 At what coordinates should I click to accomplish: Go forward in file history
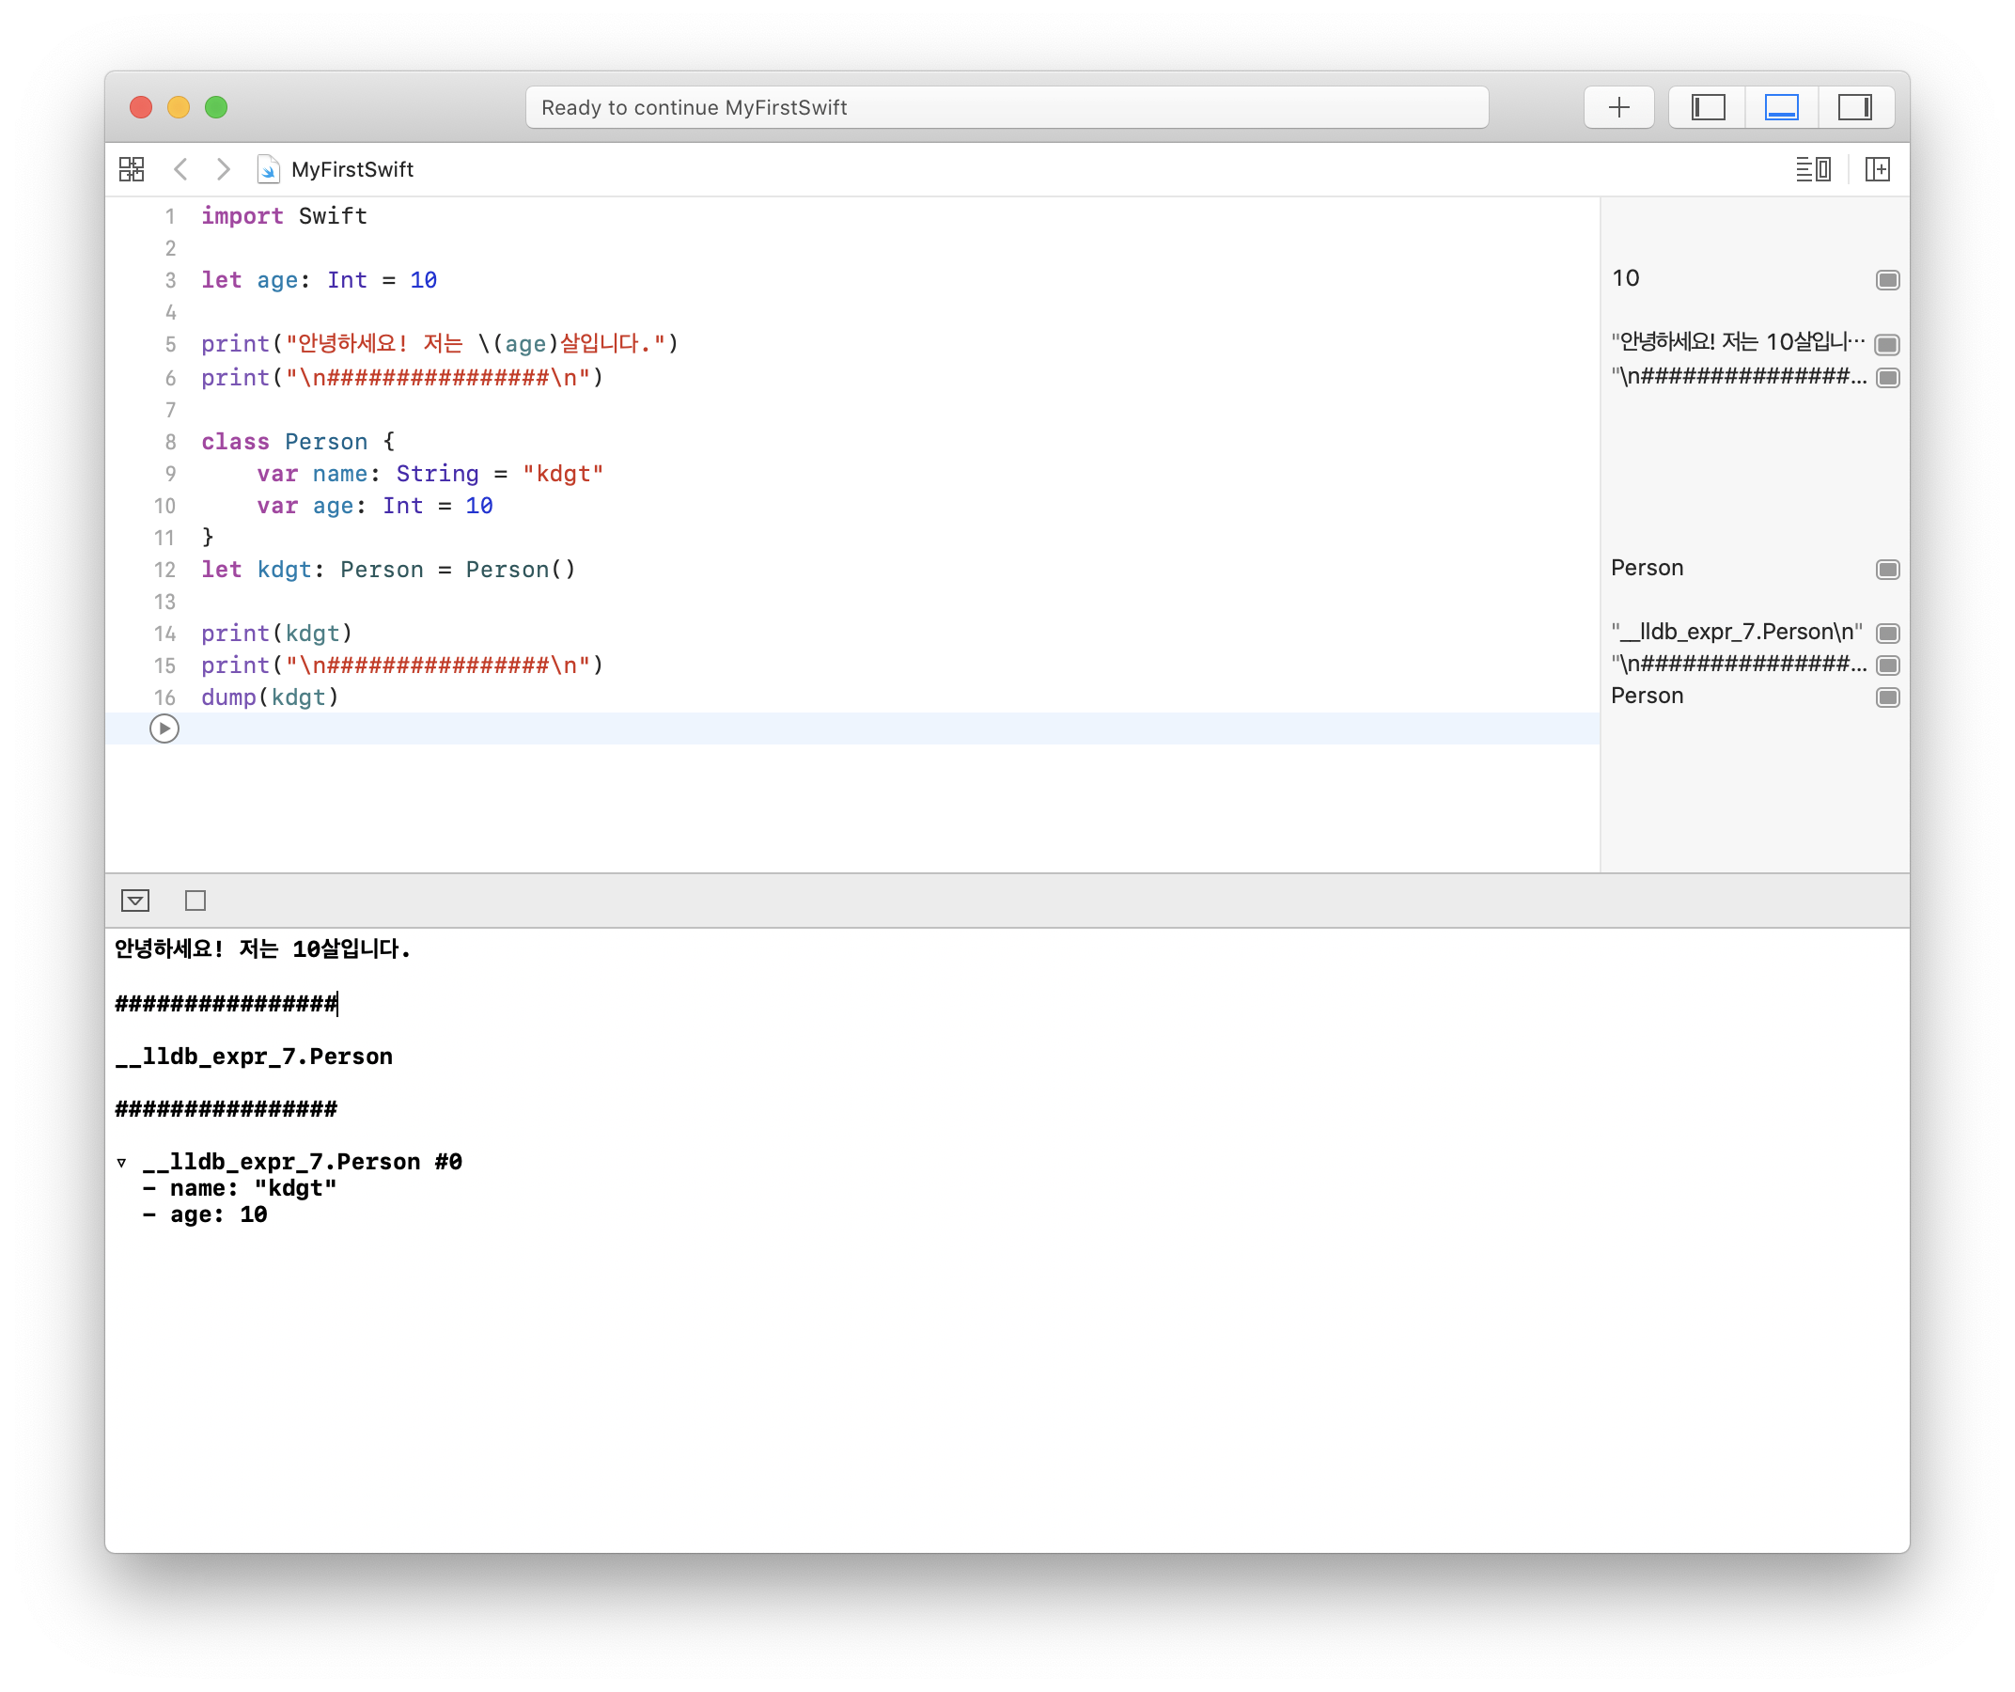[x=223, y=170]
